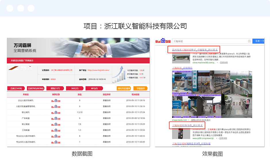This screenshot has width=270, height=166.
Task: Click the orange 排名先后排序 button
Action: coord(124,88)
